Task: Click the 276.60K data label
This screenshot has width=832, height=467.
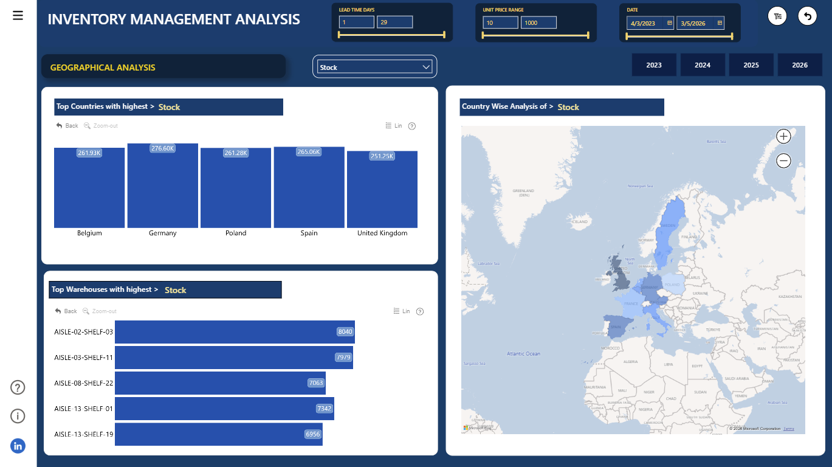Action: pos(163,148)
